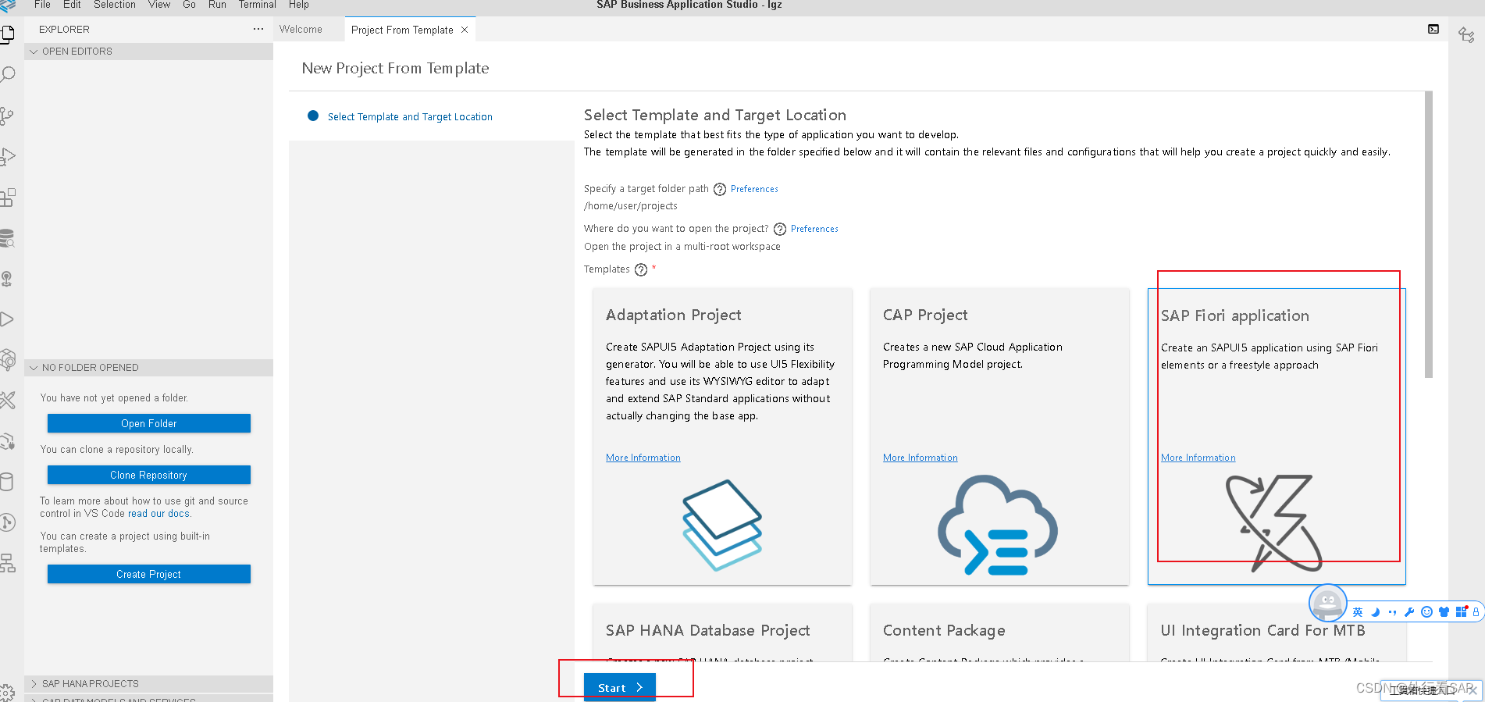Click the hexagon cube icon in the activity bar

[x=8, y=360]
